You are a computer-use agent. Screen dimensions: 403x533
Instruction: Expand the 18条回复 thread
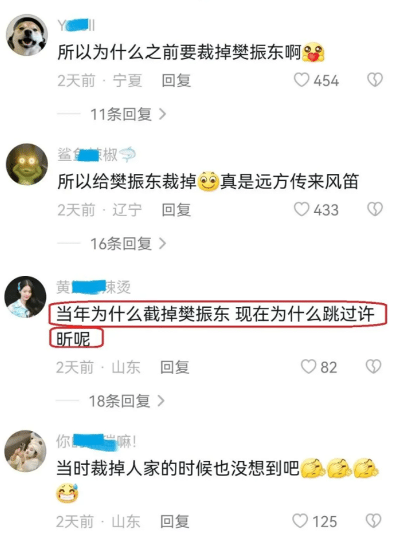click(x=127, y=401)
